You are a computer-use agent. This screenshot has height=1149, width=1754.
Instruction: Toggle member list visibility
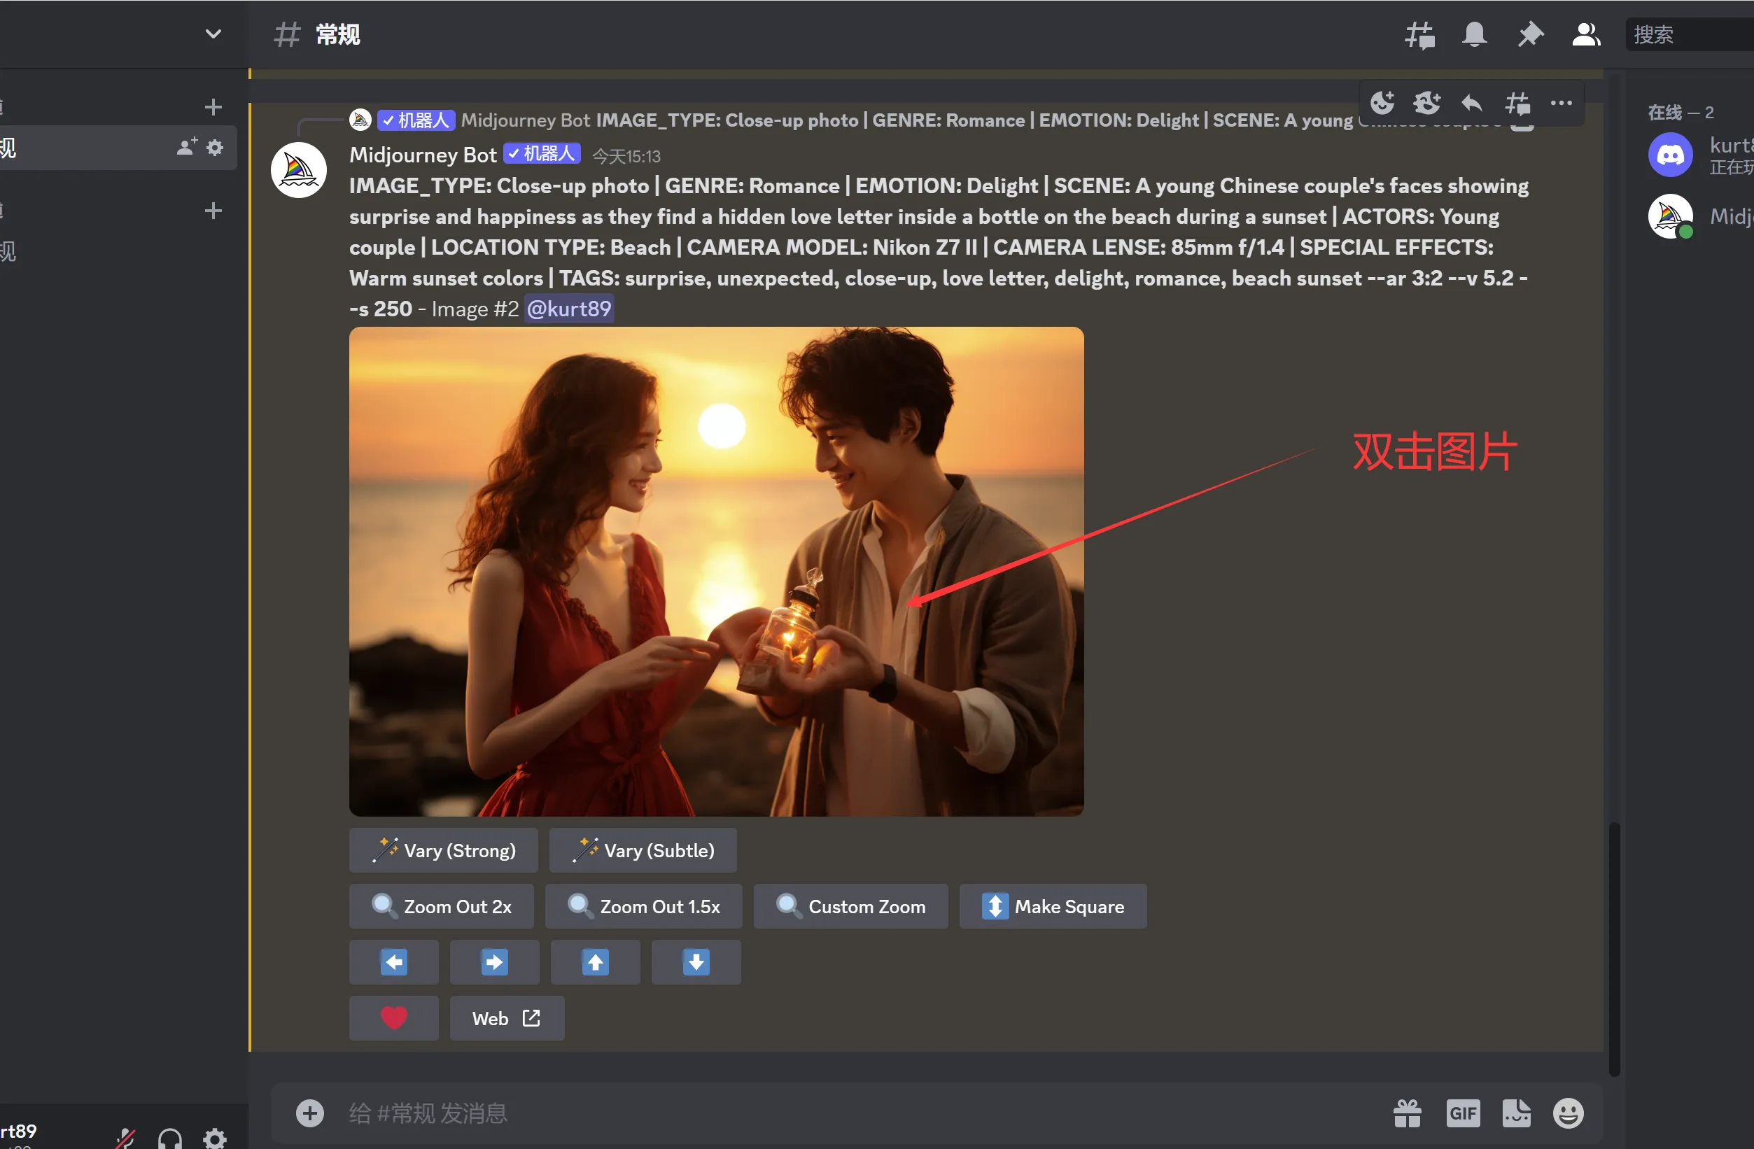[1586, 35]
